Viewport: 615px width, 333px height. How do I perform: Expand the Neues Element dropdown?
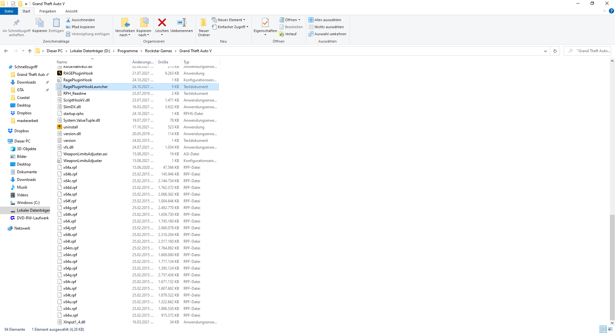(x=229, y=20)
